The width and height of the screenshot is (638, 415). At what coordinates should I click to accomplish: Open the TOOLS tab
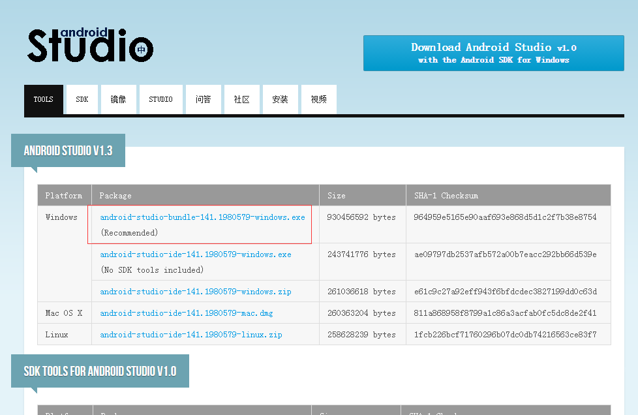tap(44, 99)
